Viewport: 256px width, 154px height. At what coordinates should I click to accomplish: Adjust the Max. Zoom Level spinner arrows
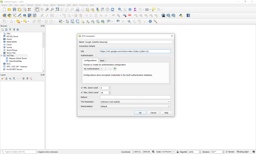pyautogui.click(x=110, y=93)
